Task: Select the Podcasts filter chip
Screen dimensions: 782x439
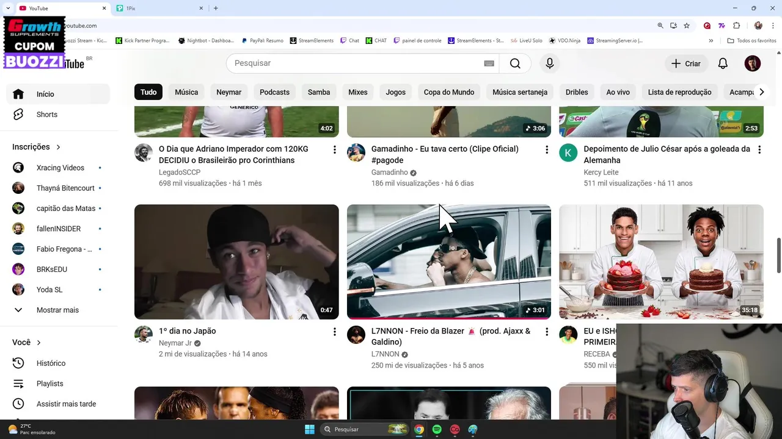Action: click(x=274, y=92)
